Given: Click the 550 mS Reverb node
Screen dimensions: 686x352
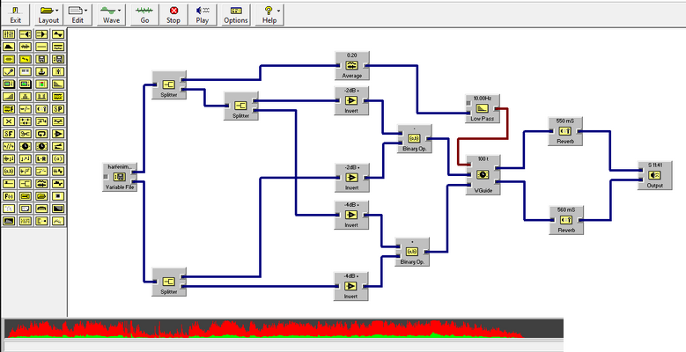Looking at the screenshot, I should (x=565, y=131).
